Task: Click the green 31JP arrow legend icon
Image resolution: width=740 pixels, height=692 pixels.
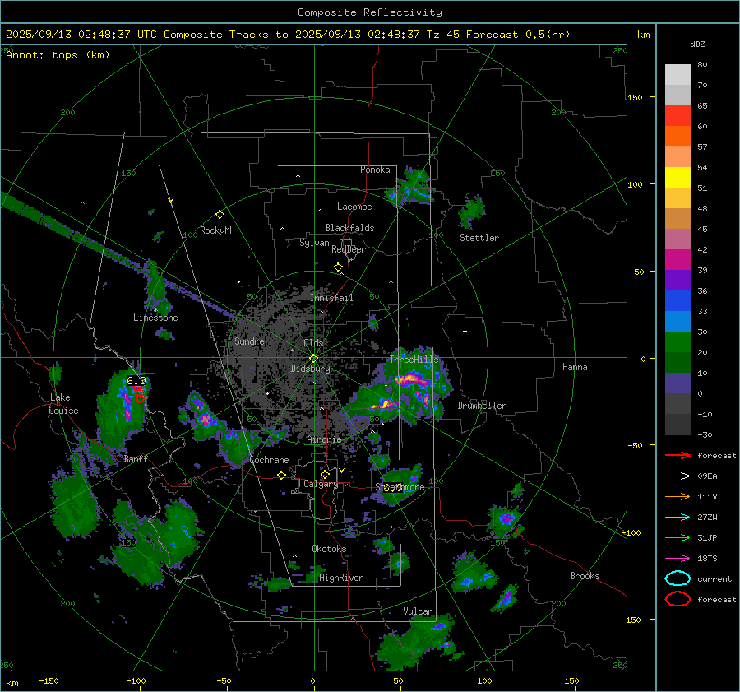Action: (678, 537)
